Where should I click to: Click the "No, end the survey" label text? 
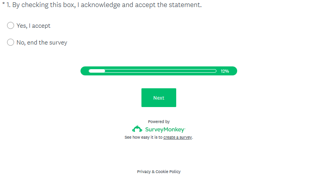[42, 43]
